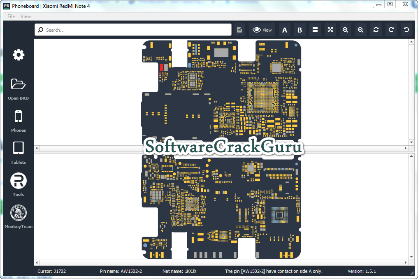This screenshot has width=418, height=279.
Task: Toggle the View eye button
Action: (x=262, y=30)
